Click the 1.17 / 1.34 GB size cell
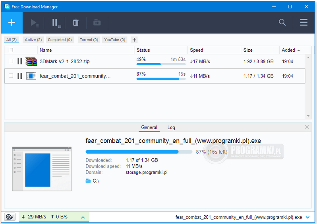Viewport: 317px width, 224px height. [258, 76]
